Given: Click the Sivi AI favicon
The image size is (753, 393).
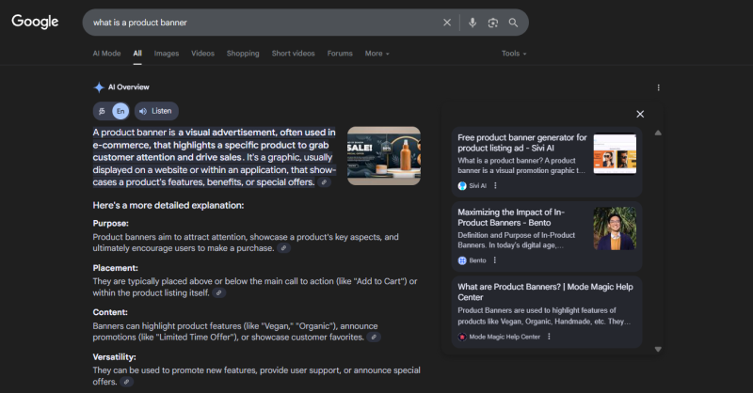Looking at the screenshot, I should pyautogui.click(x=462, y=186).
